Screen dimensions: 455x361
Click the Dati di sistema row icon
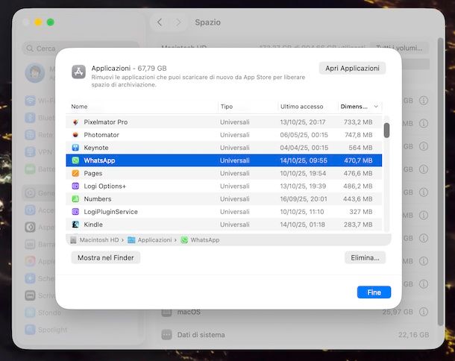point(166,335)
